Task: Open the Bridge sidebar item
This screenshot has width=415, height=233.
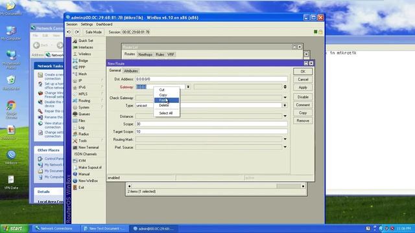Action: 83,61
